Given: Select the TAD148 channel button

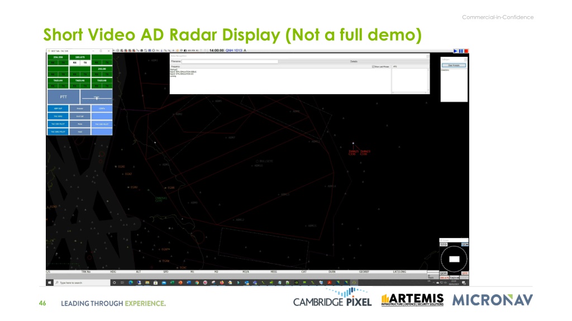Looking at the screenshot, I should [102, 80].
